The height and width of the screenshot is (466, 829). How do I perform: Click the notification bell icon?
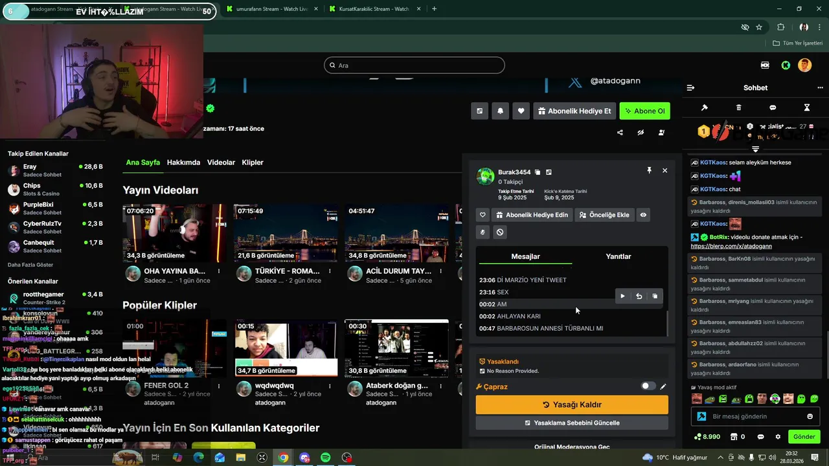(x=500, y=111)
